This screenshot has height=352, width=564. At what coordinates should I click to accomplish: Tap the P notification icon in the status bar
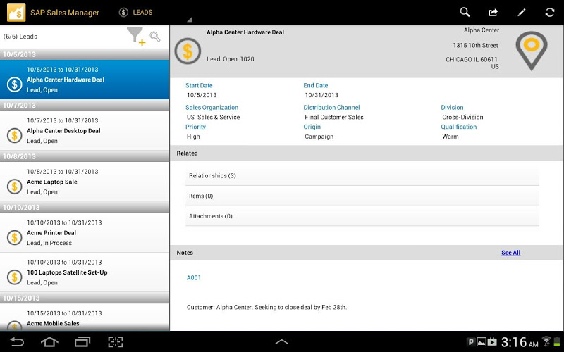(470, 341)
